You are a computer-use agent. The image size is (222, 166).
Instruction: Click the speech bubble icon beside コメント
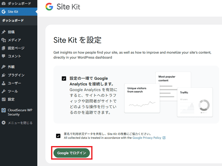(x=3, y=56)
